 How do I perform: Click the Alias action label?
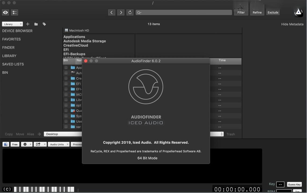click(30, 134)
